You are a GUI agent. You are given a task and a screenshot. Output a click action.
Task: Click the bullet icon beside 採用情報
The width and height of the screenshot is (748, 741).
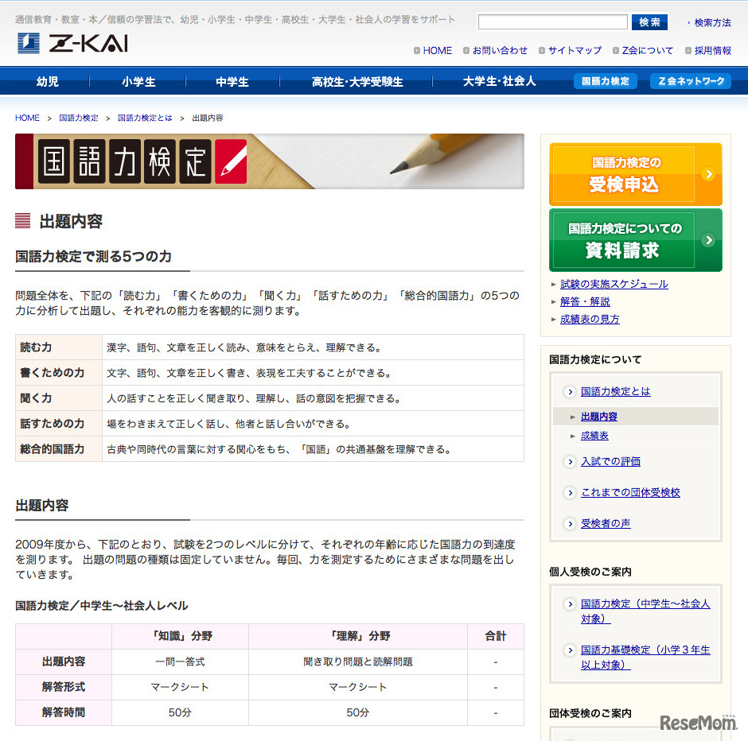688,51
